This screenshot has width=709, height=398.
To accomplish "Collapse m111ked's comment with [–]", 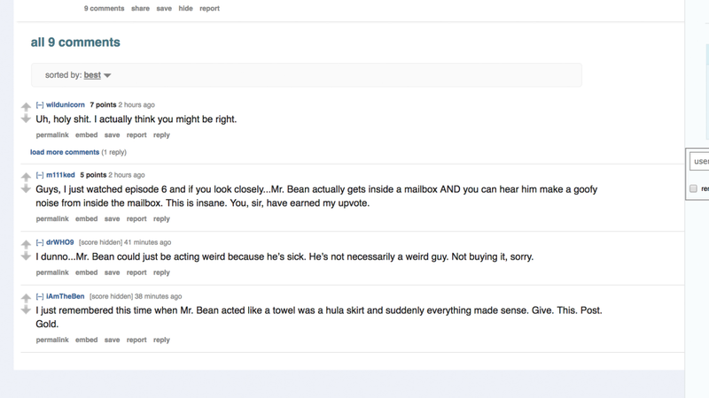I will point(40,175).
